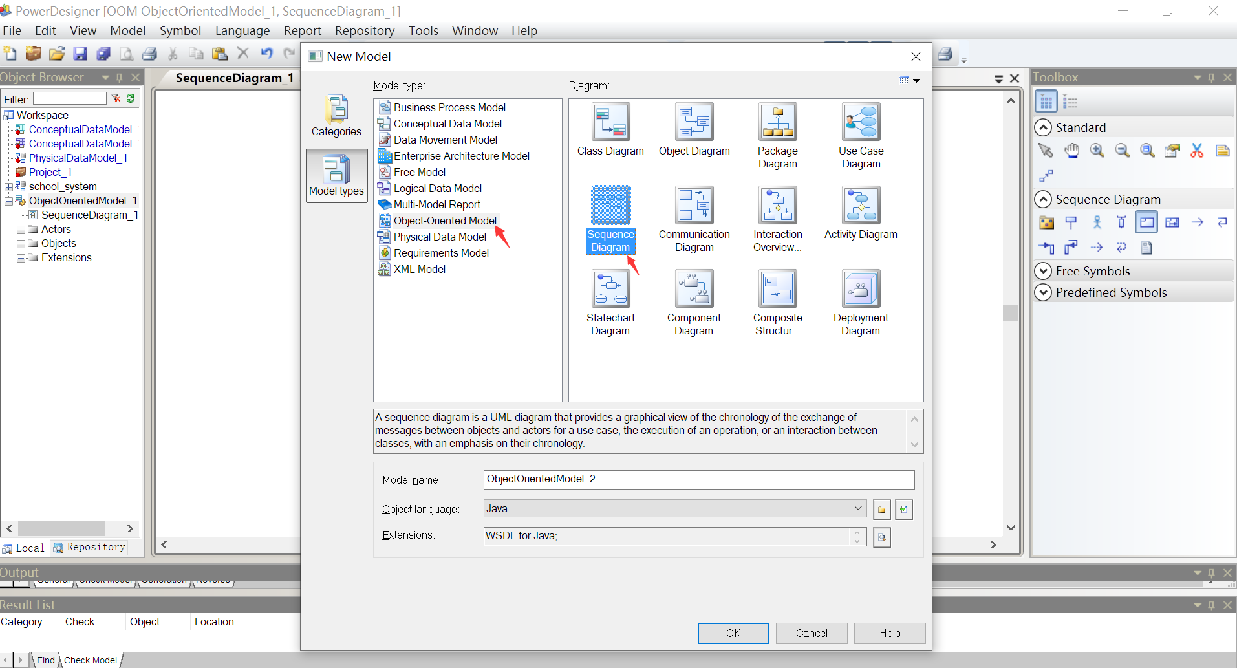This screenshot has height=668, width=1237.
Task: Choose the Component Diagram icon
Action: (x=694, y=288)
